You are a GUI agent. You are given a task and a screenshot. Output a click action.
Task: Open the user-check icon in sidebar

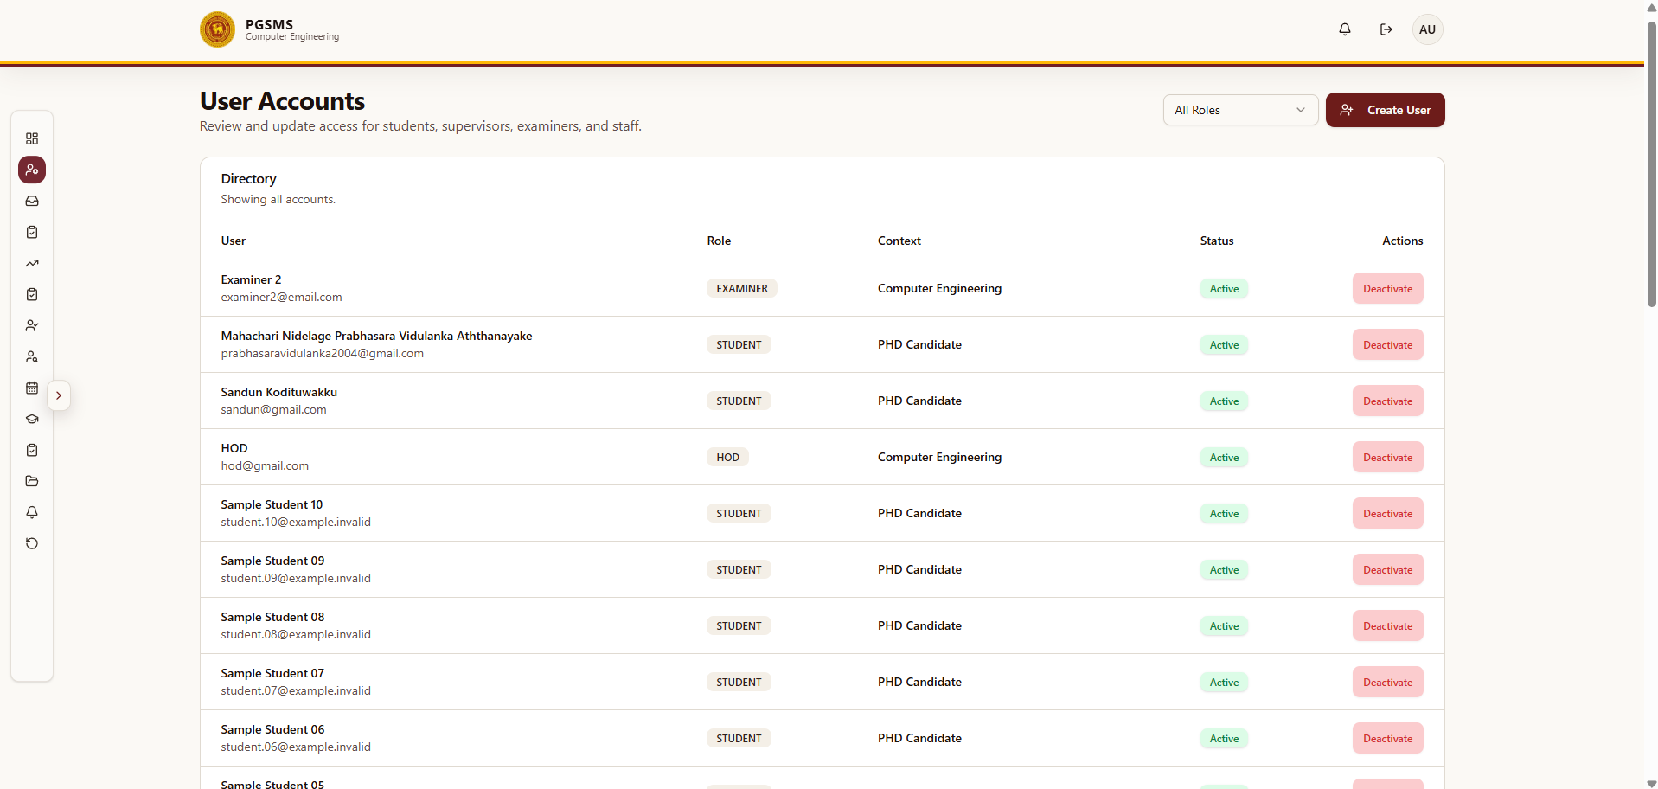tap(32, 325)
